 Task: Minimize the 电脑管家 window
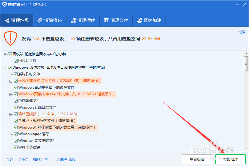[x=237, y=5]
